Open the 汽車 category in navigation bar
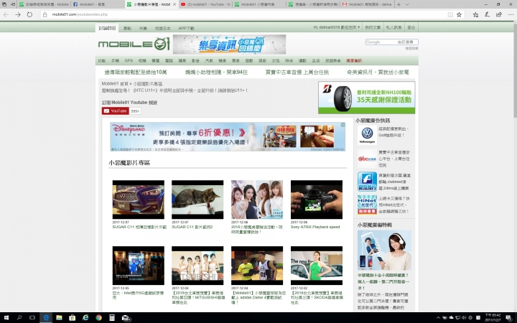Viewport: 517px width, 323px height. tap(209, 60)
